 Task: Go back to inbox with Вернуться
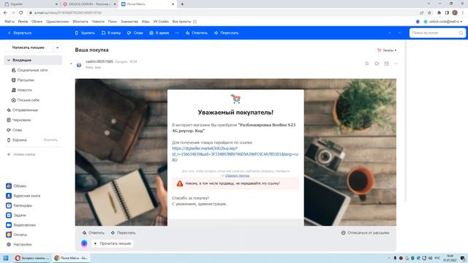click(20, 33)
